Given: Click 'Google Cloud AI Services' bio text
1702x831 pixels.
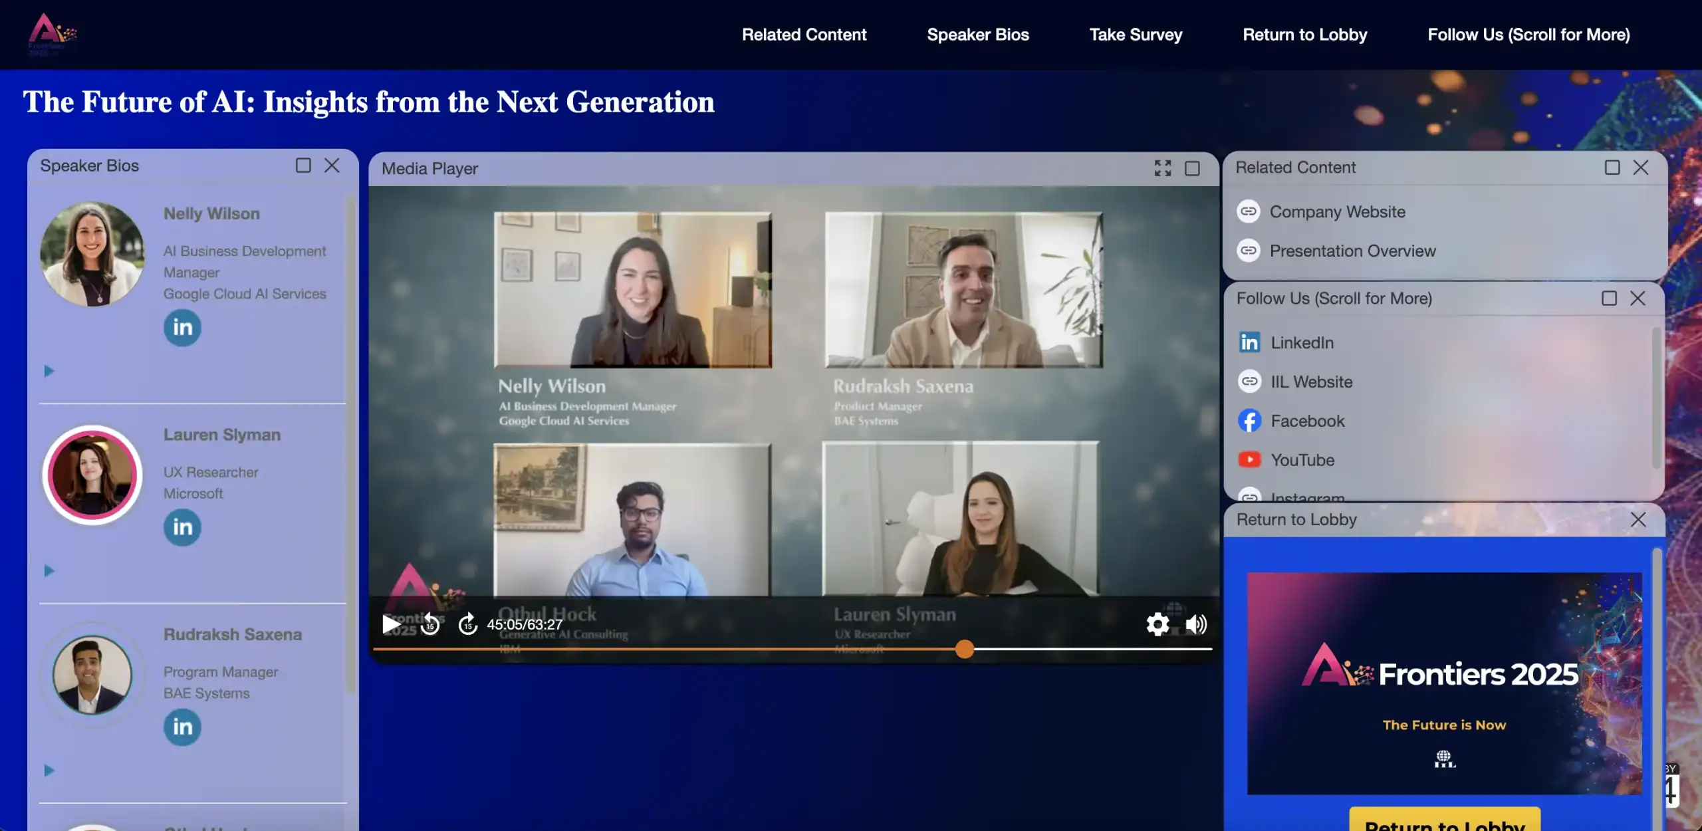Looking at the screenshot, I should tap(245, 293).
